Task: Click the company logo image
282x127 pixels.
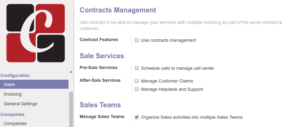Action: click(36, 33)
